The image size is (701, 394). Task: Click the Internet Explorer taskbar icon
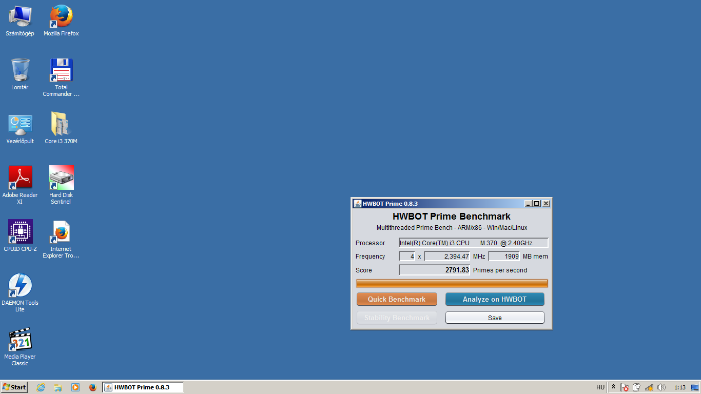pos(41,387)
